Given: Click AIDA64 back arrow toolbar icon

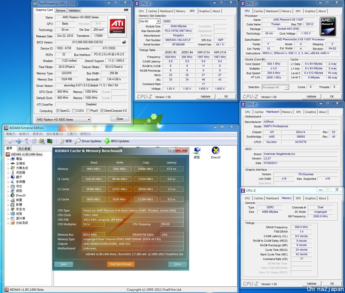Looking at the screenshot, I should click(11, 141).
